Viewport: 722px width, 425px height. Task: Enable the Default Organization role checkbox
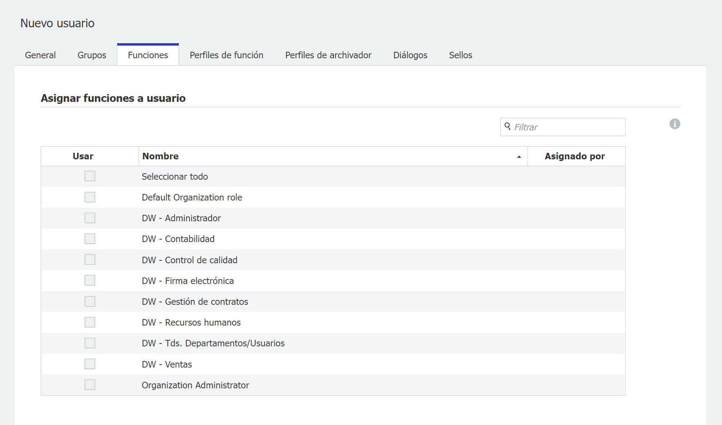click(90, 197)
